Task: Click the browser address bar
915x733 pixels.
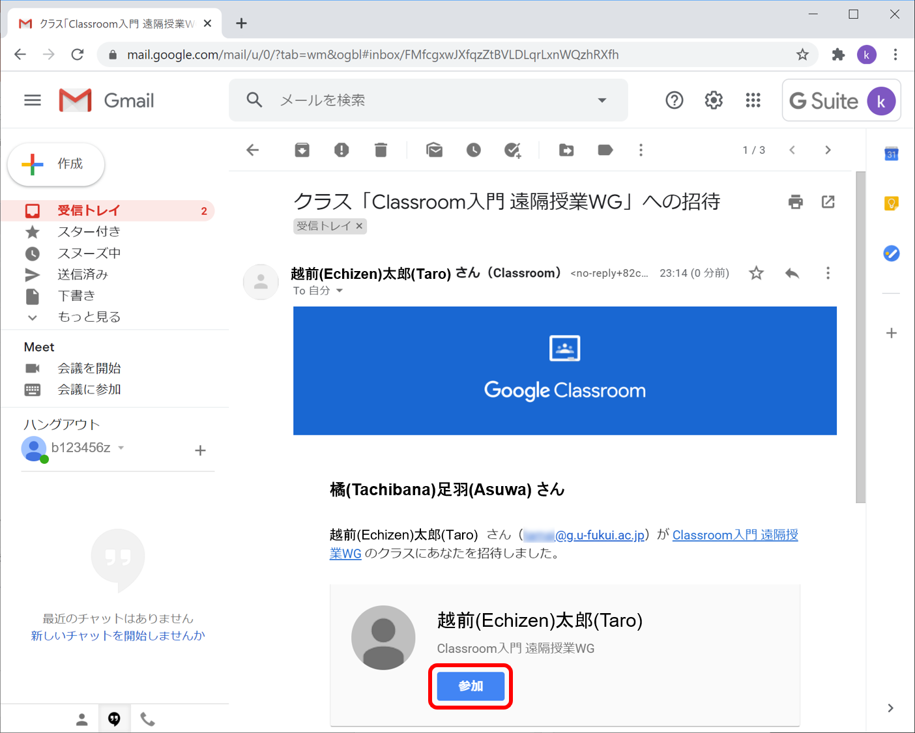Action: pyautogui.click(x=456, y=55)
